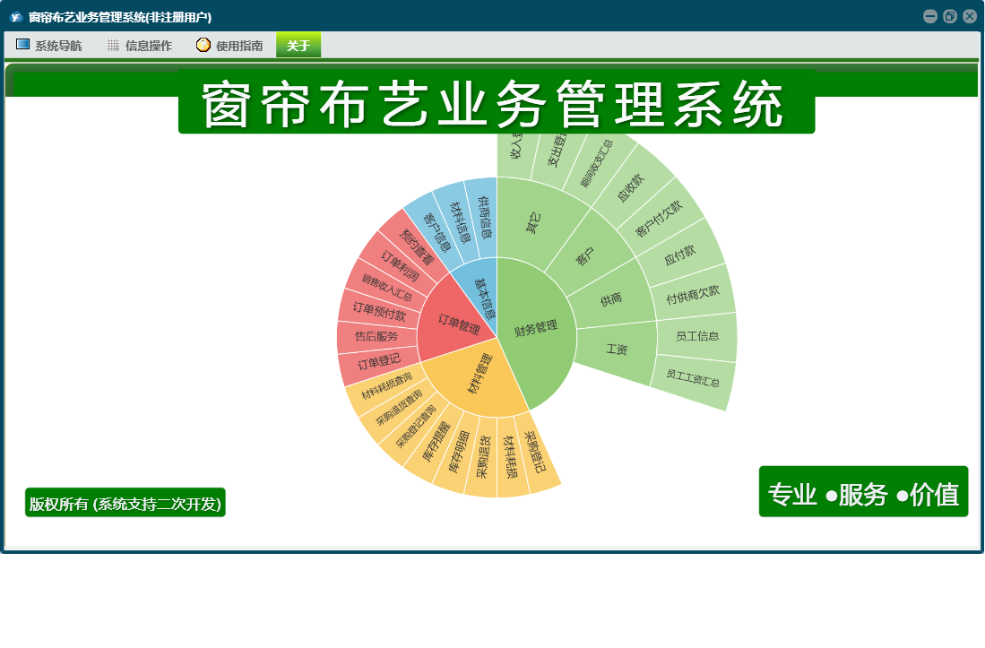Open the 客户信息 blue segment

click(x=436, y=232)
